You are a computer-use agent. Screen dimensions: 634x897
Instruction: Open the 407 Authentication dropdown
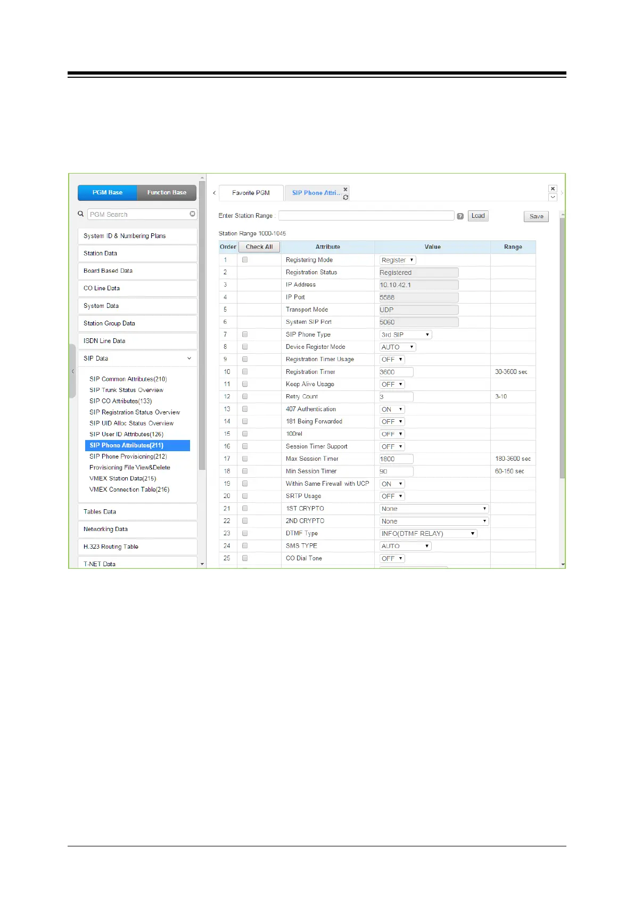(392, 409)
